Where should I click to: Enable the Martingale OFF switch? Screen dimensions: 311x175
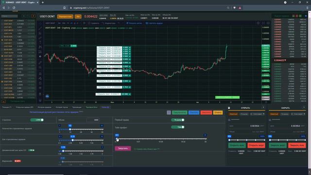coord(17,161)
